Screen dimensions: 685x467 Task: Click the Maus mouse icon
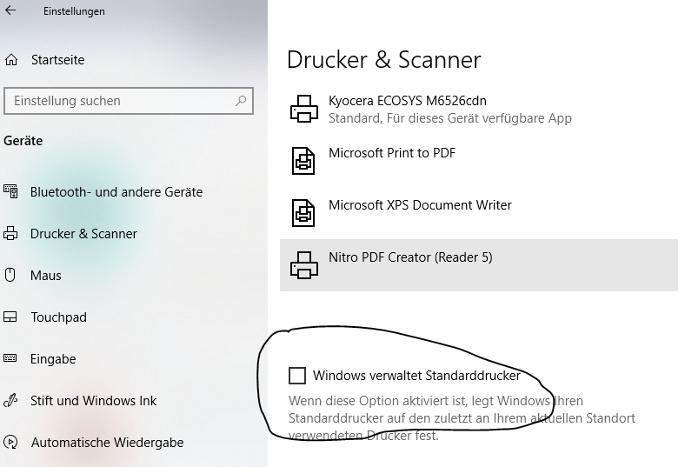point(10,275)
